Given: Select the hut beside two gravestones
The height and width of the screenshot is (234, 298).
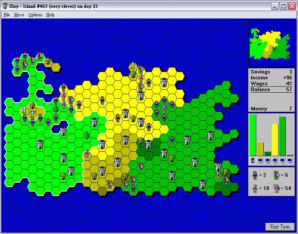Looking at the screenshot, I should 32,105.
